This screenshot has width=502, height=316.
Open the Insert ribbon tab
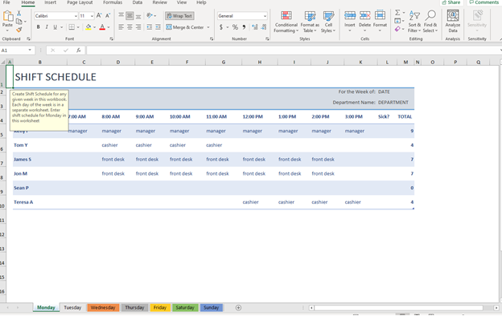coord(50,2)
